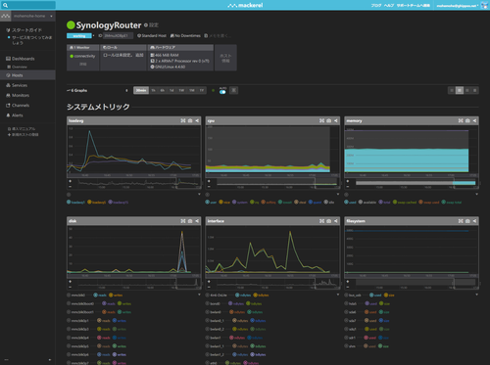Click loadavg mini range timeline
The image size is (490, 365).
138,184
